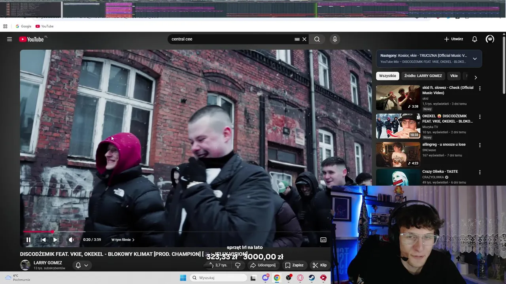Open the Chrome apps grid icon
The height and width of the screenshot is (284, 506).
[x=5, y=26]
